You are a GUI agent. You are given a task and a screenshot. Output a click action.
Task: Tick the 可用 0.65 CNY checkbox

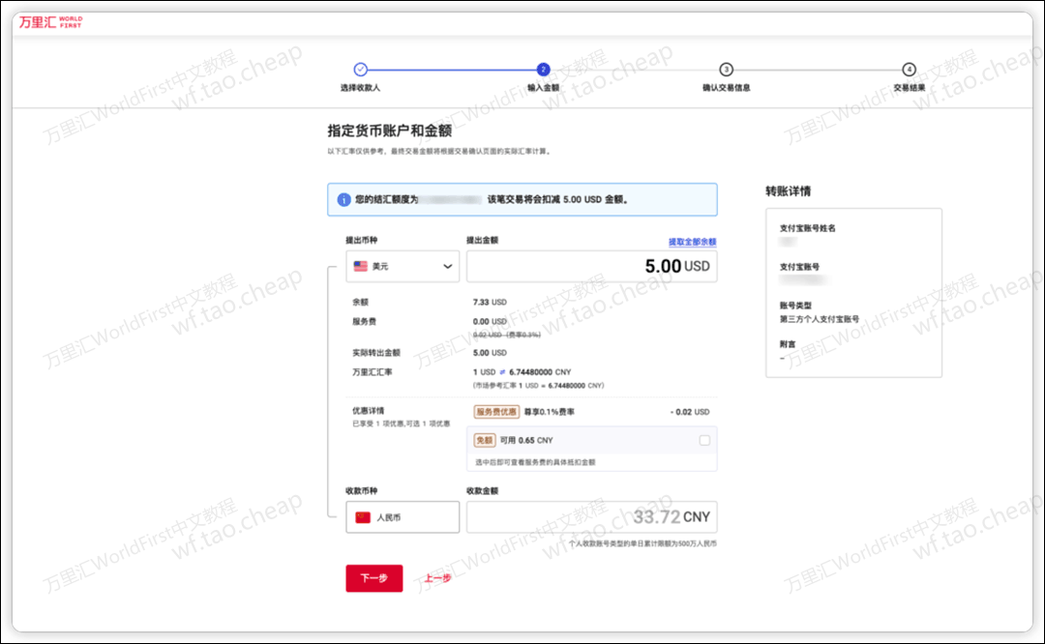coord(704,440)
